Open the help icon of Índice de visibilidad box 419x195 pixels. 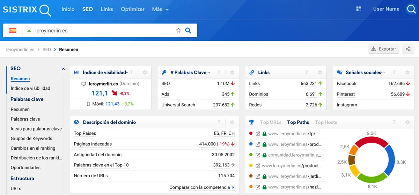click(131, 73)
